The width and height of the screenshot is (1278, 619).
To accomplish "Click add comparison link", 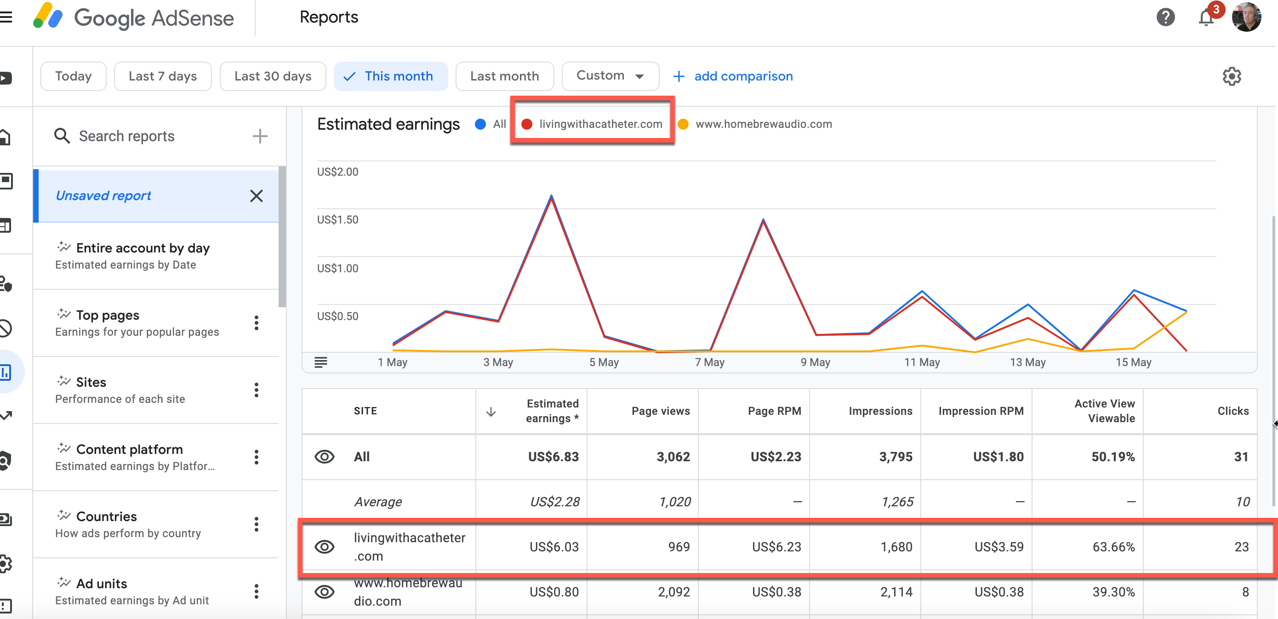I will [x=733, y=76].
